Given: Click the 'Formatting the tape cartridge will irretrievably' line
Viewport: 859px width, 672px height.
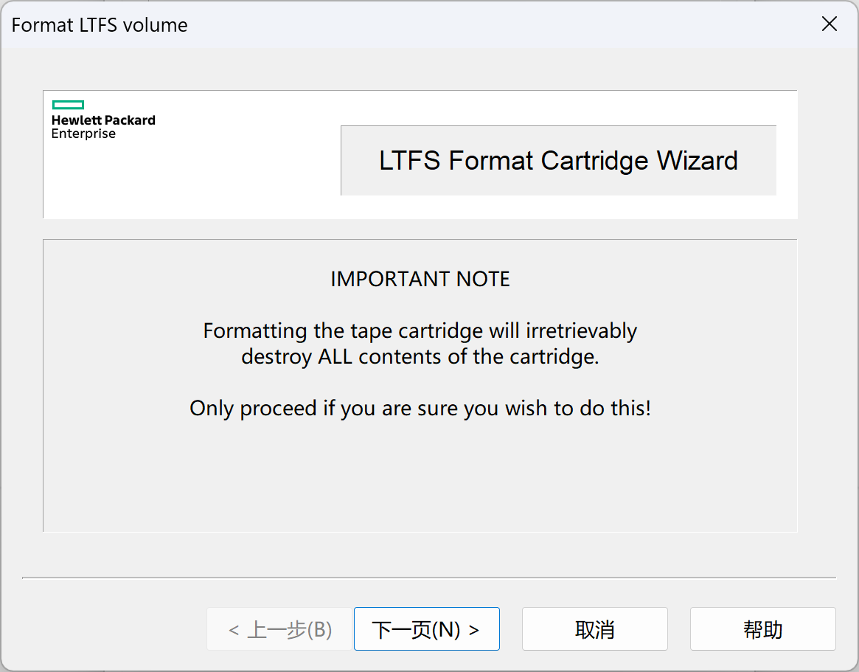Looking at the screenshot, I should [x=420, y=330].
